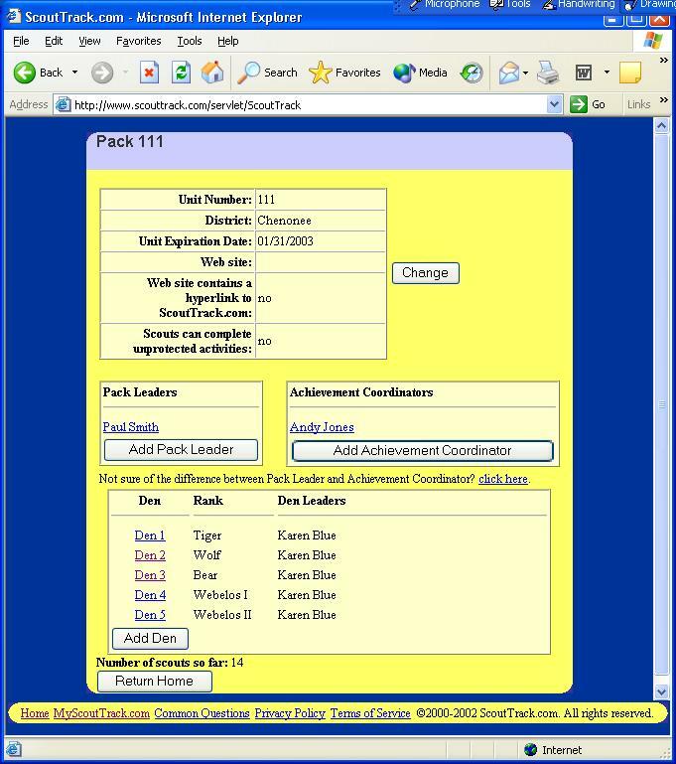Click the vertical scrollbar thumb
The width and height of the screenshot is (676, 764).
[661, 404]
